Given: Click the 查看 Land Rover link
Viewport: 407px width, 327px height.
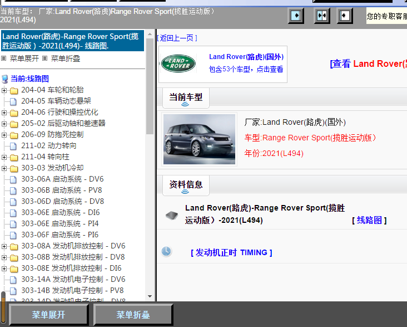Looking at the screenshot, I should [368, 64].
